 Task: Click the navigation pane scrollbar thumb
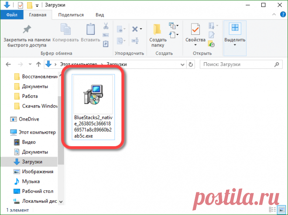pos(61,130)
